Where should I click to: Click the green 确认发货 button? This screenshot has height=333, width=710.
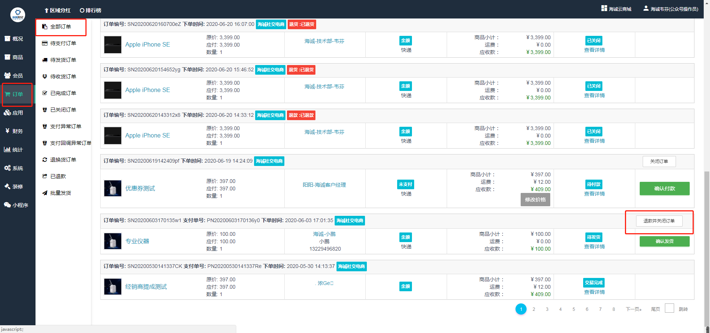pos(665,241)
